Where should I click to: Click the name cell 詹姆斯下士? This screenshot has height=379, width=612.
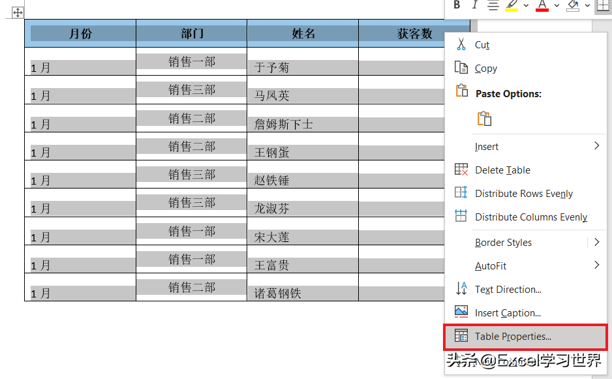303,118
